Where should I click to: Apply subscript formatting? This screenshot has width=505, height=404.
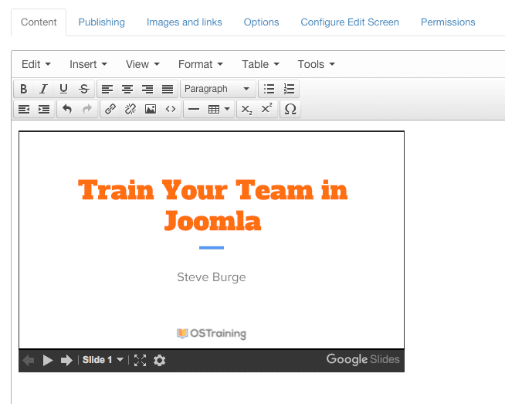(x=246, y=109)
